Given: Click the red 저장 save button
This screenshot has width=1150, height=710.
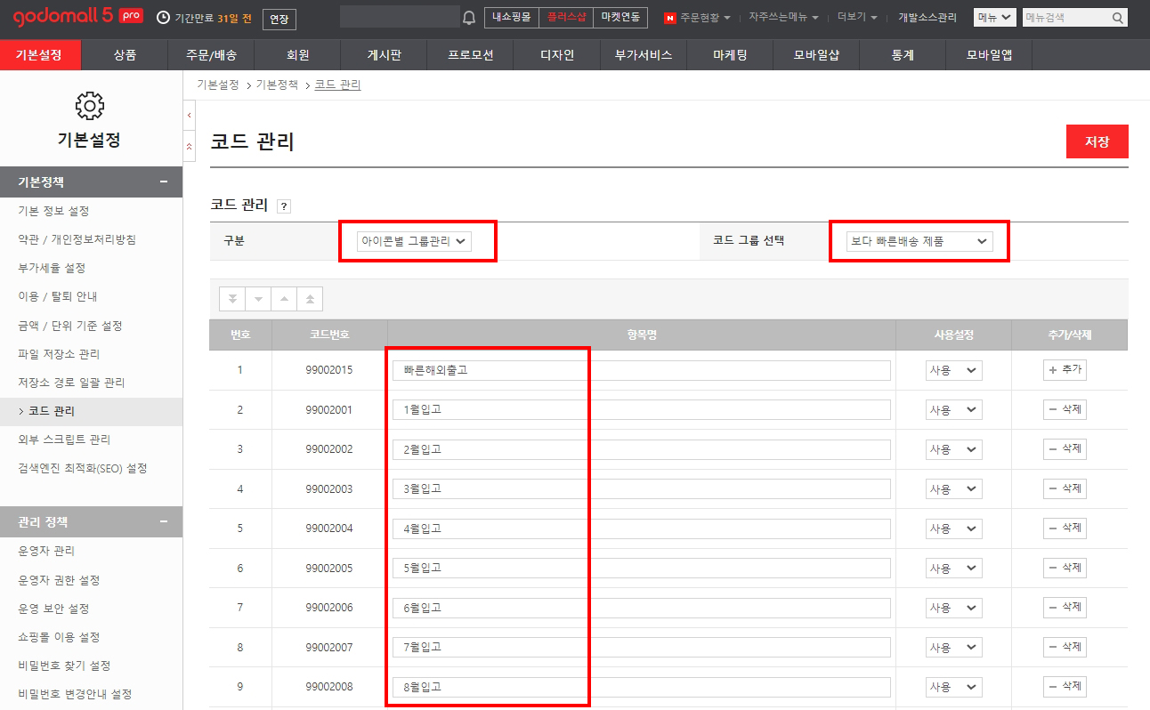Looking at the screenshot, I should [x=1097, y=141].
